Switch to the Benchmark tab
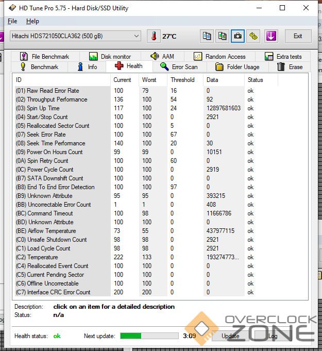The width and height of the screenshot is (322, 351). (39, 67)
